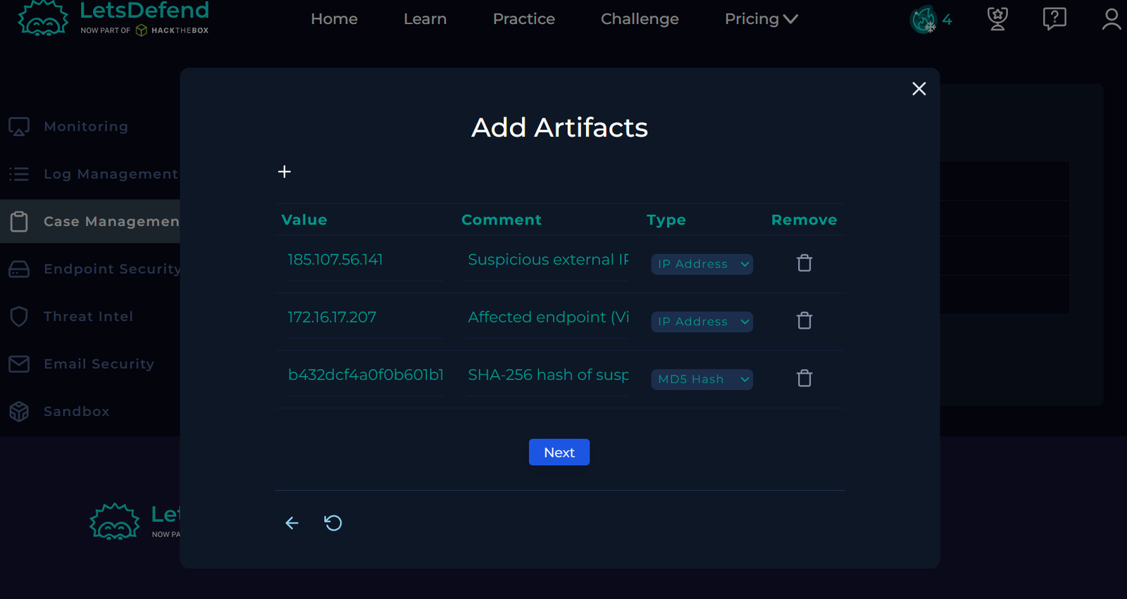This screenshot has height=599, width=1127.
Task: Edit the Suspicious external IP comment field
Action: pyautogui.click(x=548, y=260)
